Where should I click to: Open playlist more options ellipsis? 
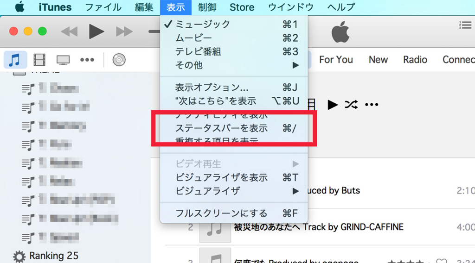(372, 105)
